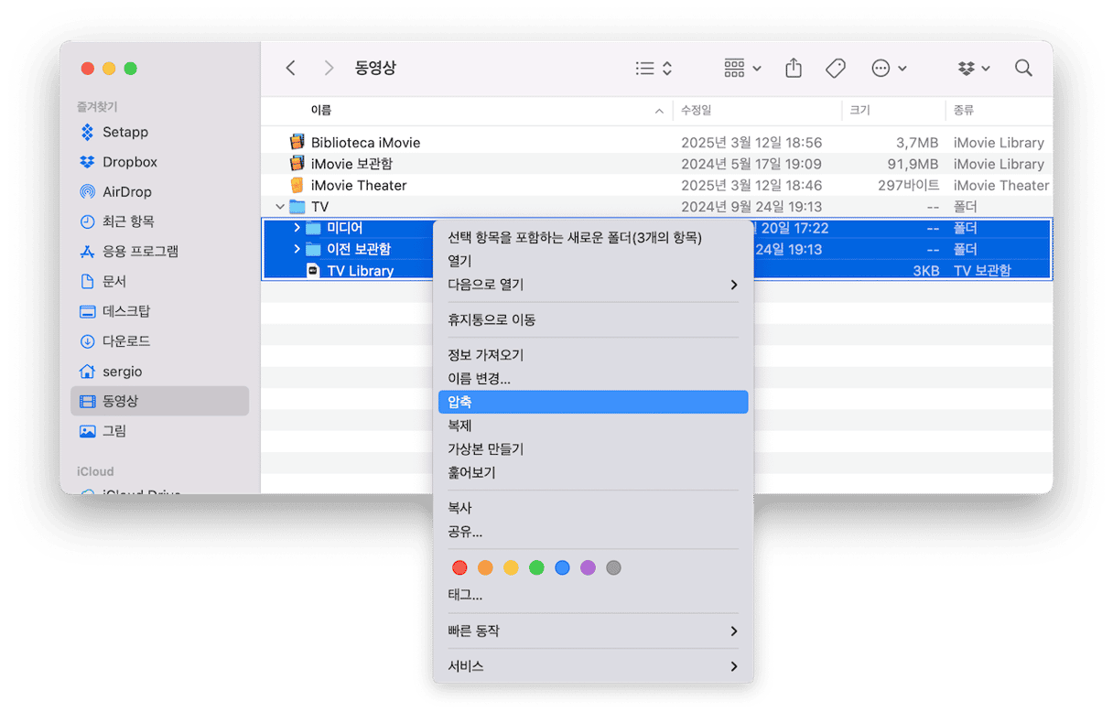Image resolution: width=1113 pixels, height=712 pixels.
Task: Select Setapp in the sidebar
Action: pos(124,132)
